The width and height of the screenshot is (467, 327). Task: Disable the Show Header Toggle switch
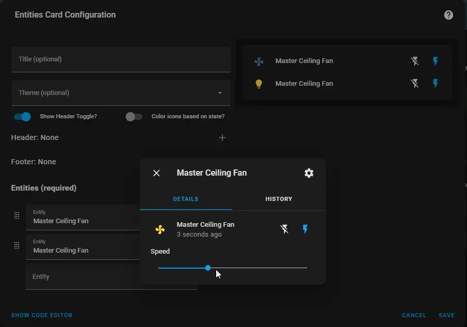click(x=22, y=117)
